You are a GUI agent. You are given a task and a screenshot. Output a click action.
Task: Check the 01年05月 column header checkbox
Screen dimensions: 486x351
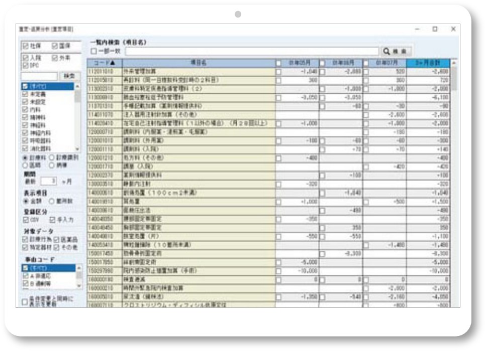click(278, 63)
